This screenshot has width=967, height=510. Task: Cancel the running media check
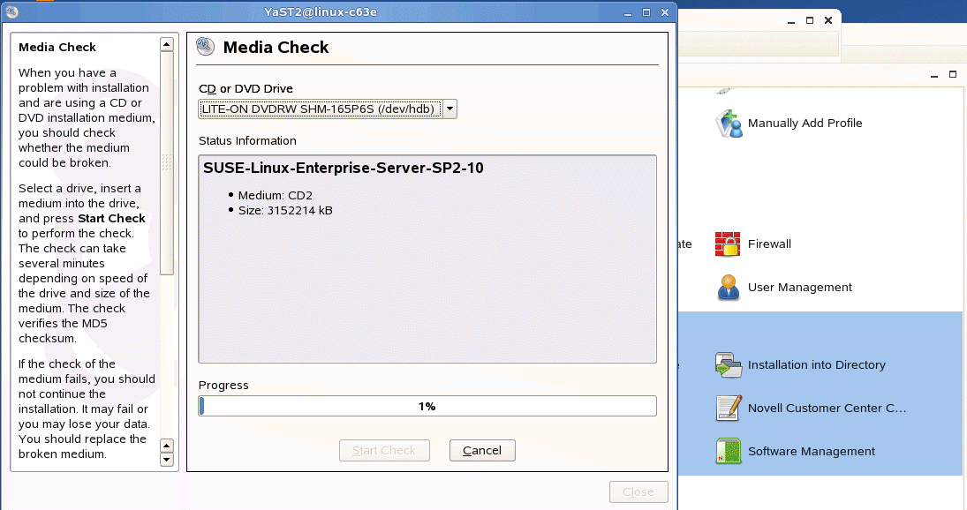482,450
